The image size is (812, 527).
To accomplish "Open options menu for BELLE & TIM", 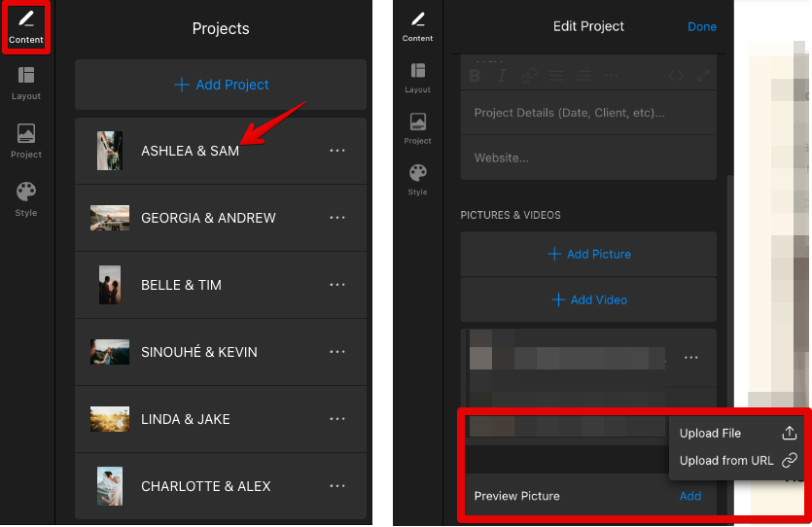I will pos(337,285).
